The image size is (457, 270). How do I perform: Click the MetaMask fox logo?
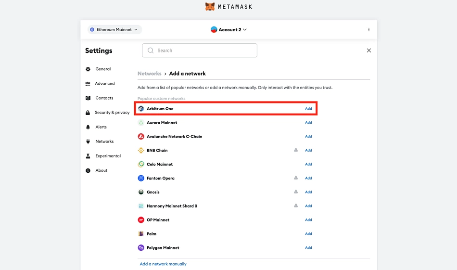[210, 6]
